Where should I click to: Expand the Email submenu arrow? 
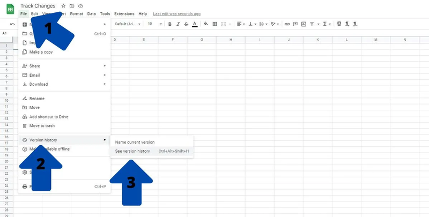(x=105, y=75)
